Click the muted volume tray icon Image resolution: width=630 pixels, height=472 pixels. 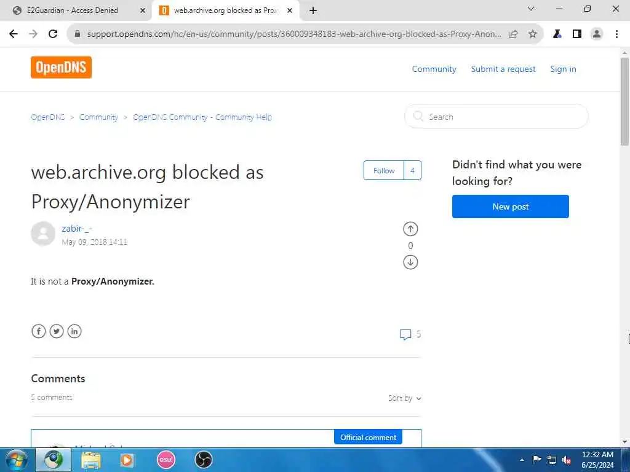coord(567,460)
